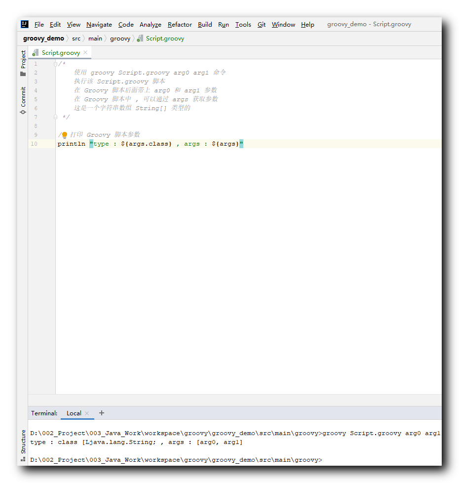459x483 pixels.
Task: Open the Build menu
Action: 205,25
